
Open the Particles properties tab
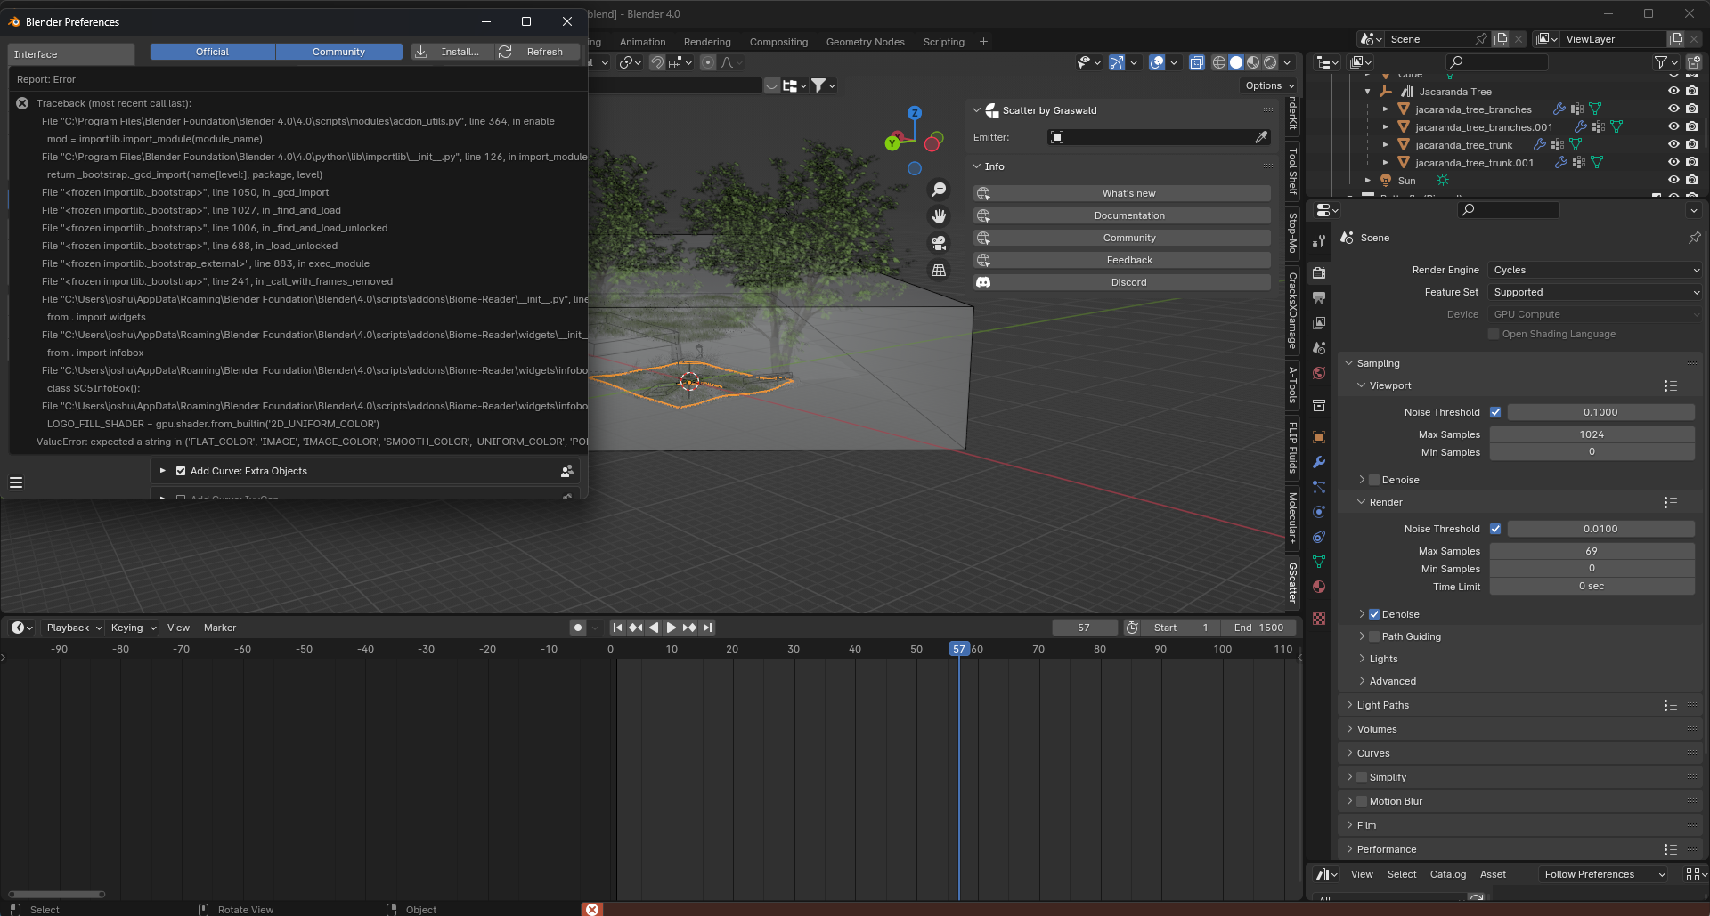coord(1319,487)
